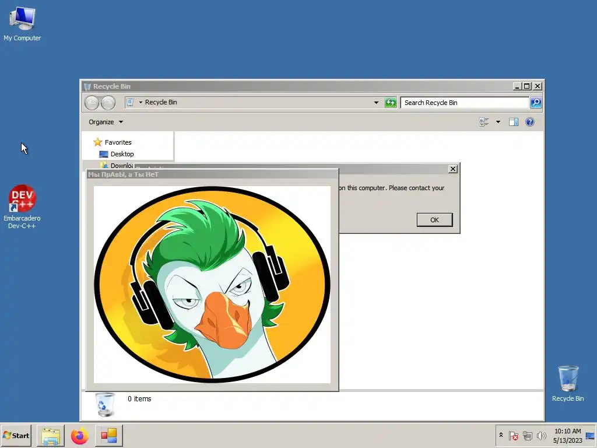597x448 pixels.
Task: Close the error message dialog
Action: pos(452,169)
